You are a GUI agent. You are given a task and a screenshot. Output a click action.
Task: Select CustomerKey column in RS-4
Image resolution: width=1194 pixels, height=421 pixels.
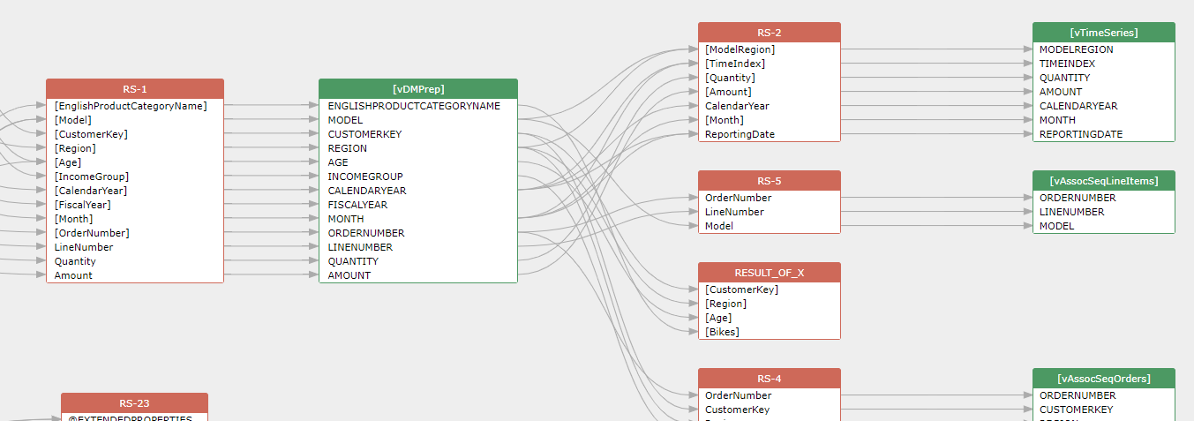(737, 410)
